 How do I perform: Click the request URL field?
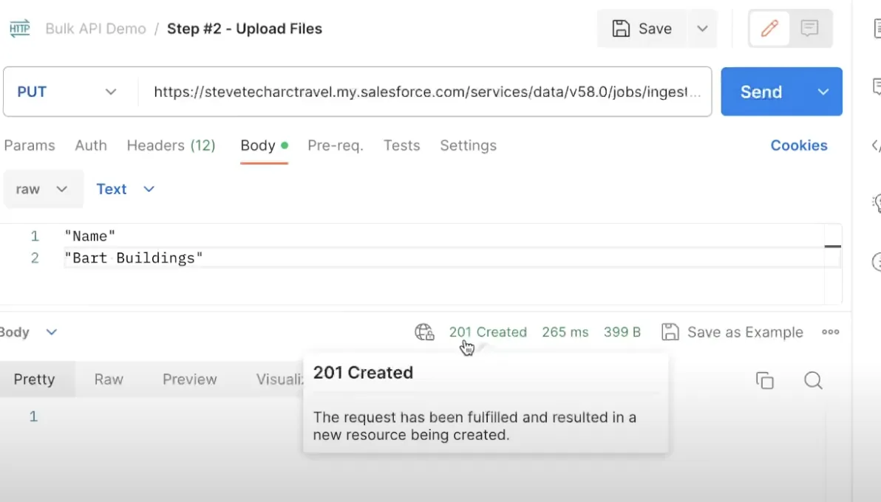(427, 92)
